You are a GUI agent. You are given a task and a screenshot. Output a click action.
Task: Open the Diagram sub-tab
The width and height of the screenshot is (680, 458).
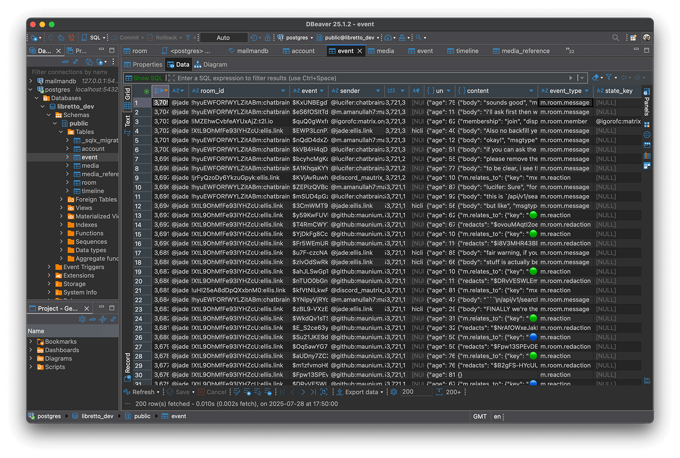click(x=211, y=65)
